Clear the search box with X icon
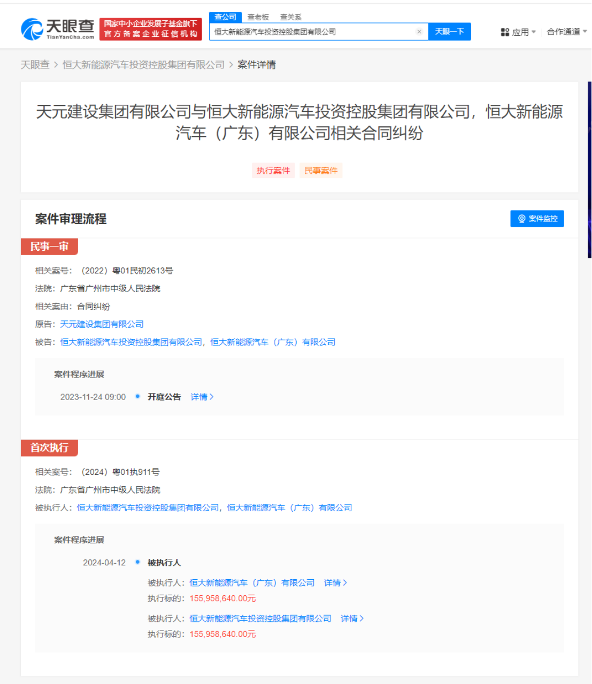Image resolution: width=592 pixels, height=684 pixels. (x=419, y=32)
